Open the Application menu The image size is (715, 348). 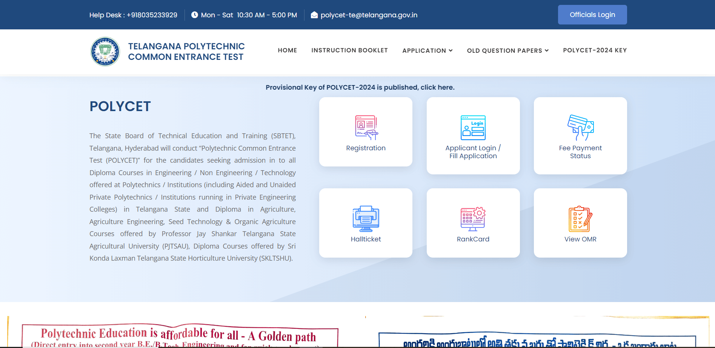pos(427,50)
